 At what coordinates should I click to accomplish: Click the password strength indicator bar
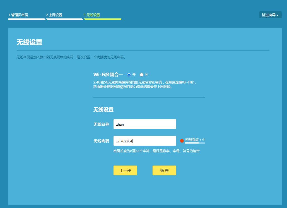pyautogui.click(x=195, y=143)
